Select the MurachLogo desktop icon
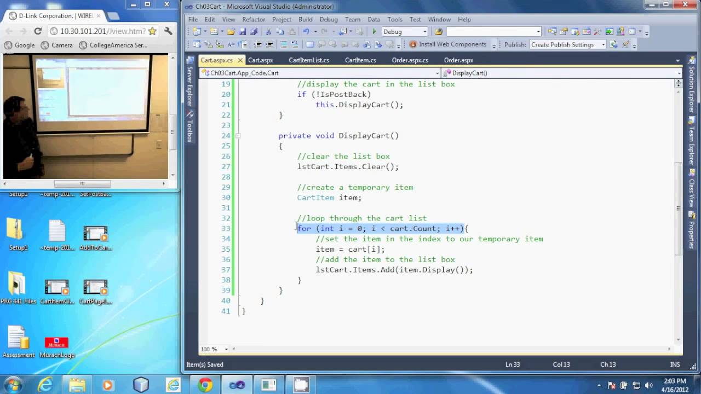 (56, 347)
